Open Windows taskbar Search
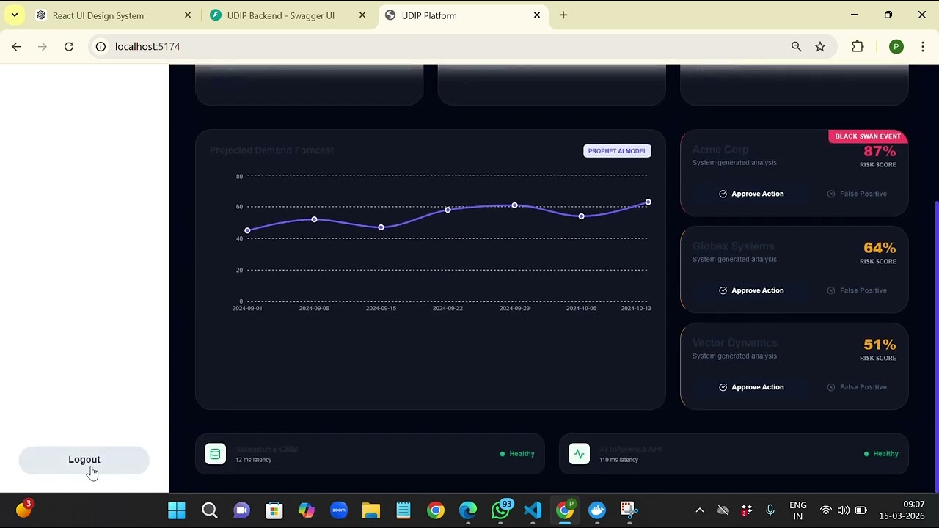939x528 pixels. pos(209,510)
